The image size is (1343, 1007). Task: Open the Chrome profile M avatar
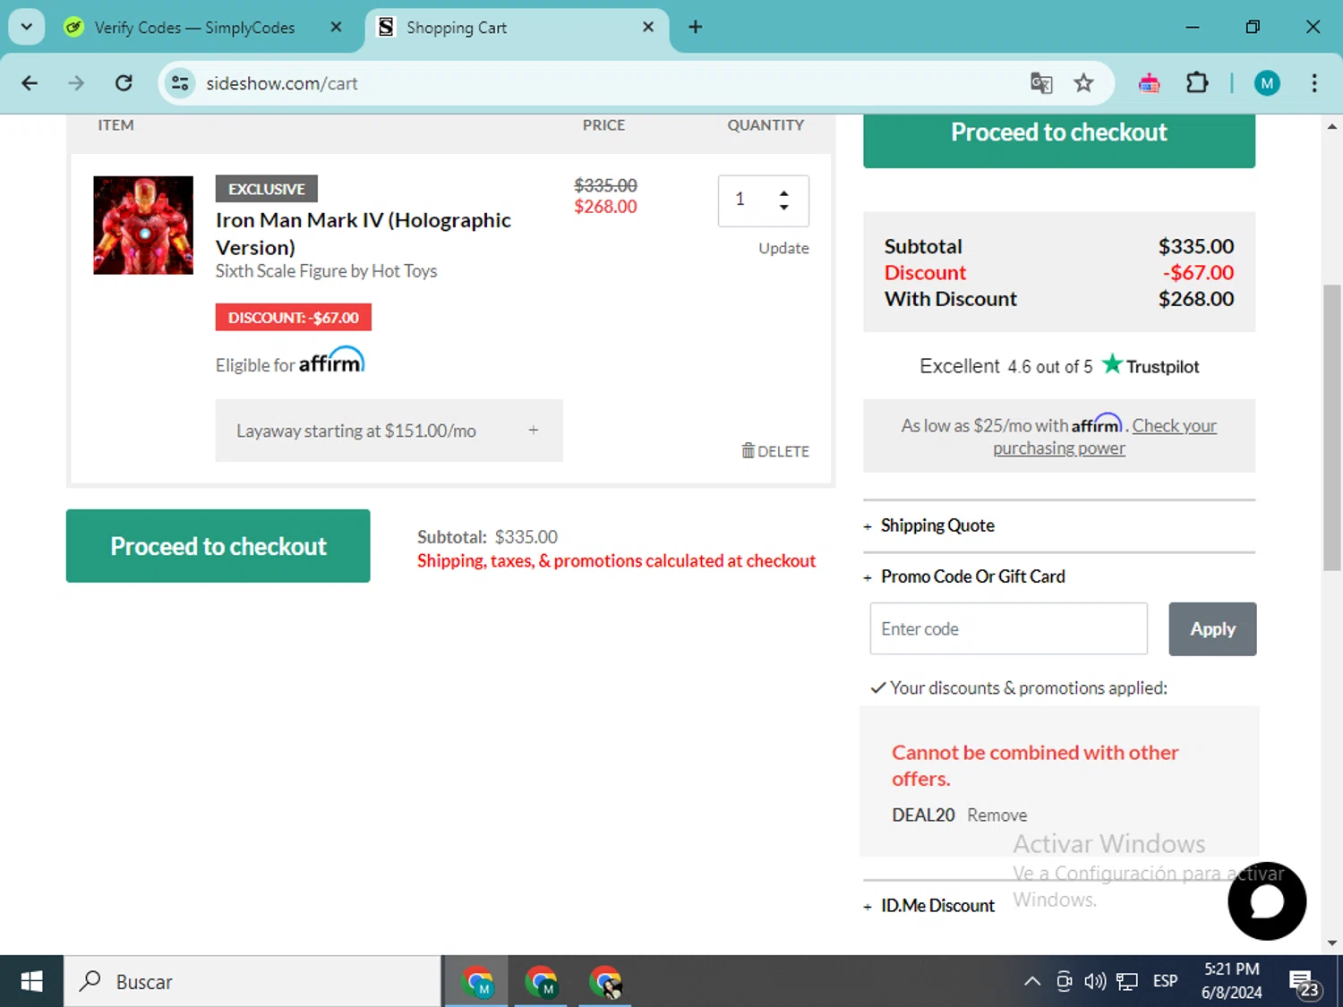pyautogui.click(x=1267, y=83)
